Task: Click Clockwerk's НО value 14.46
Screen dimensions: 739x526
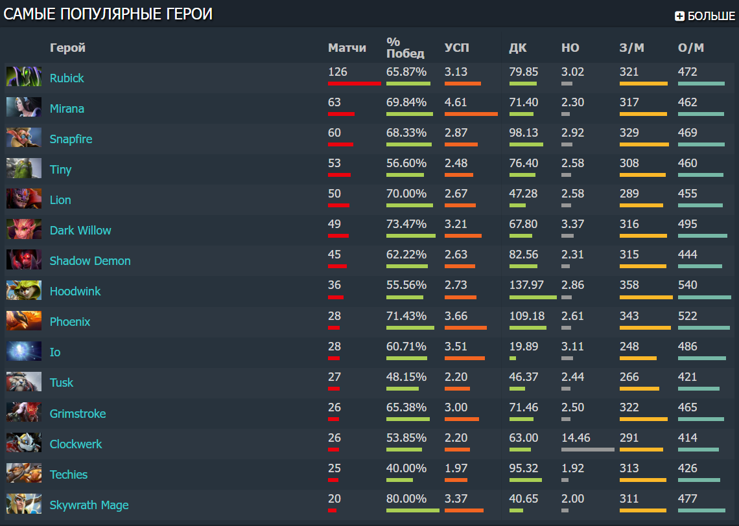Action: (x=576, y=437)
